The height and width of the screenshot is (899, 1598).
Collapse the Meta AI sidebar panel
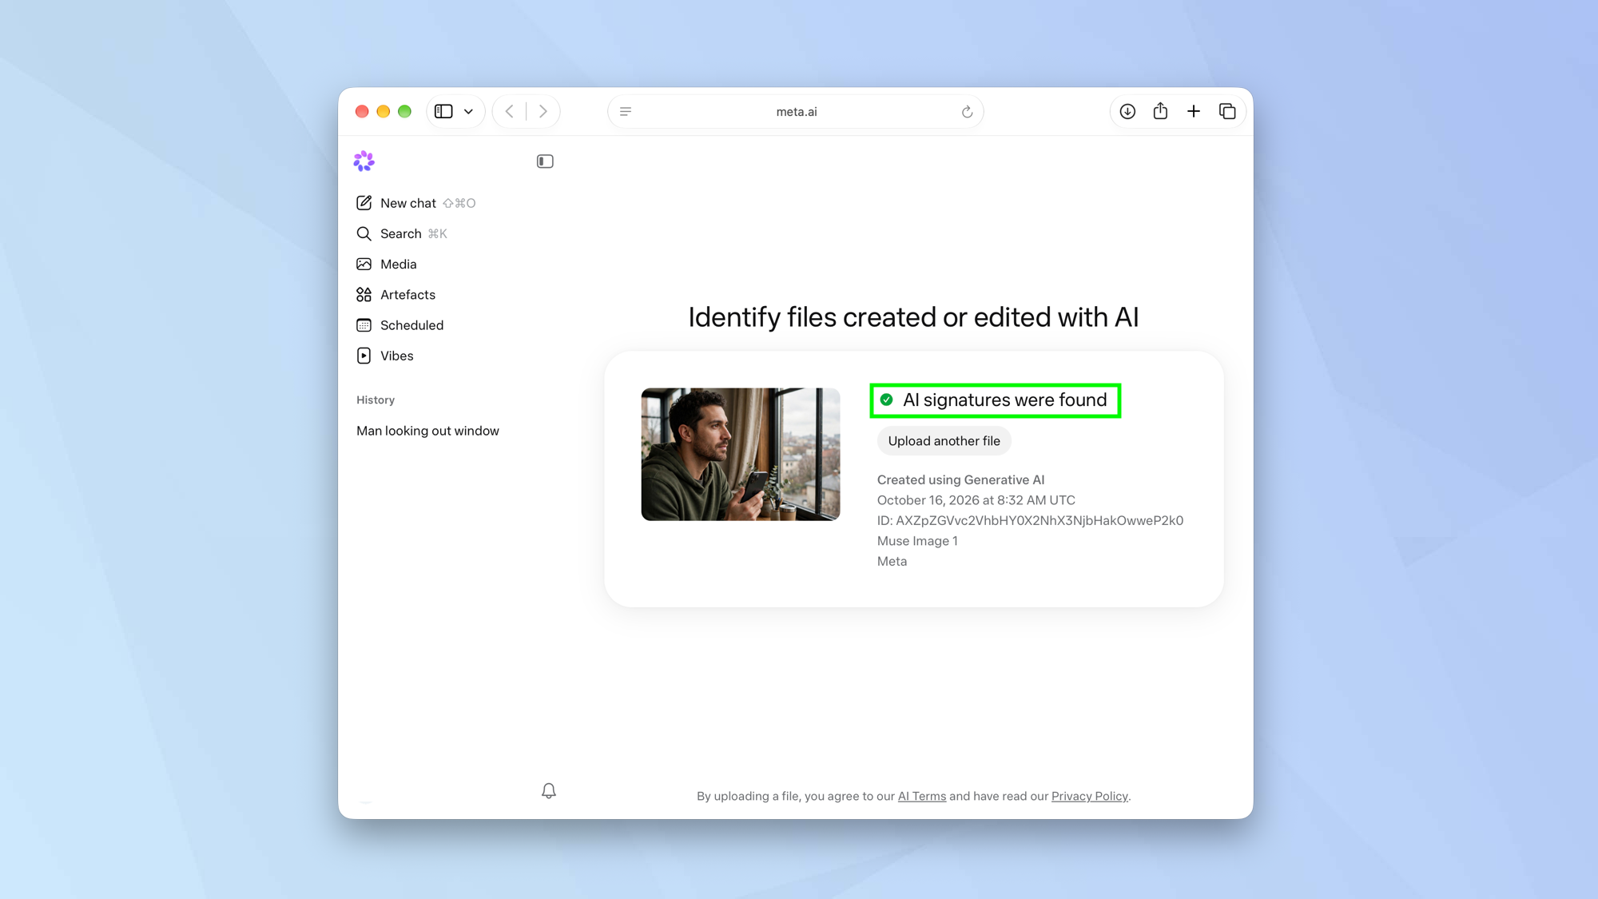point(545,161)
